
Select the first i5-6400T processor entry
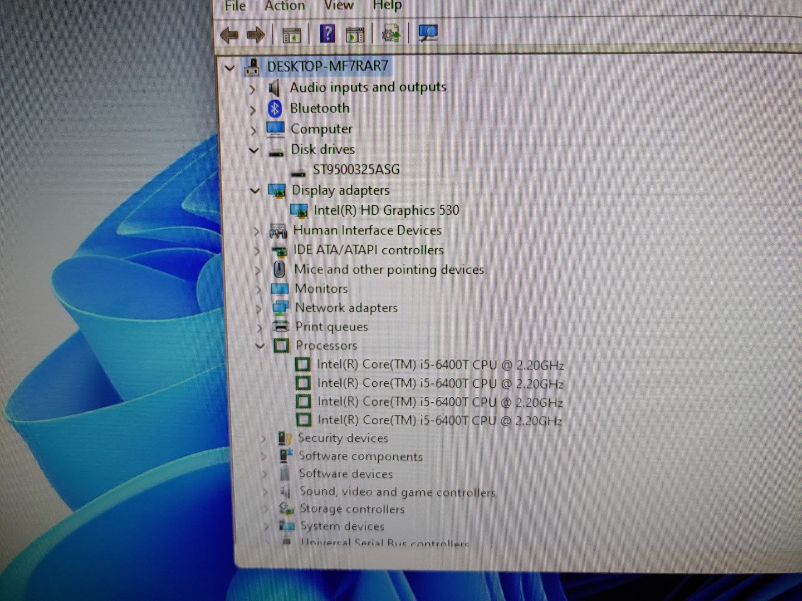point(441,365)
